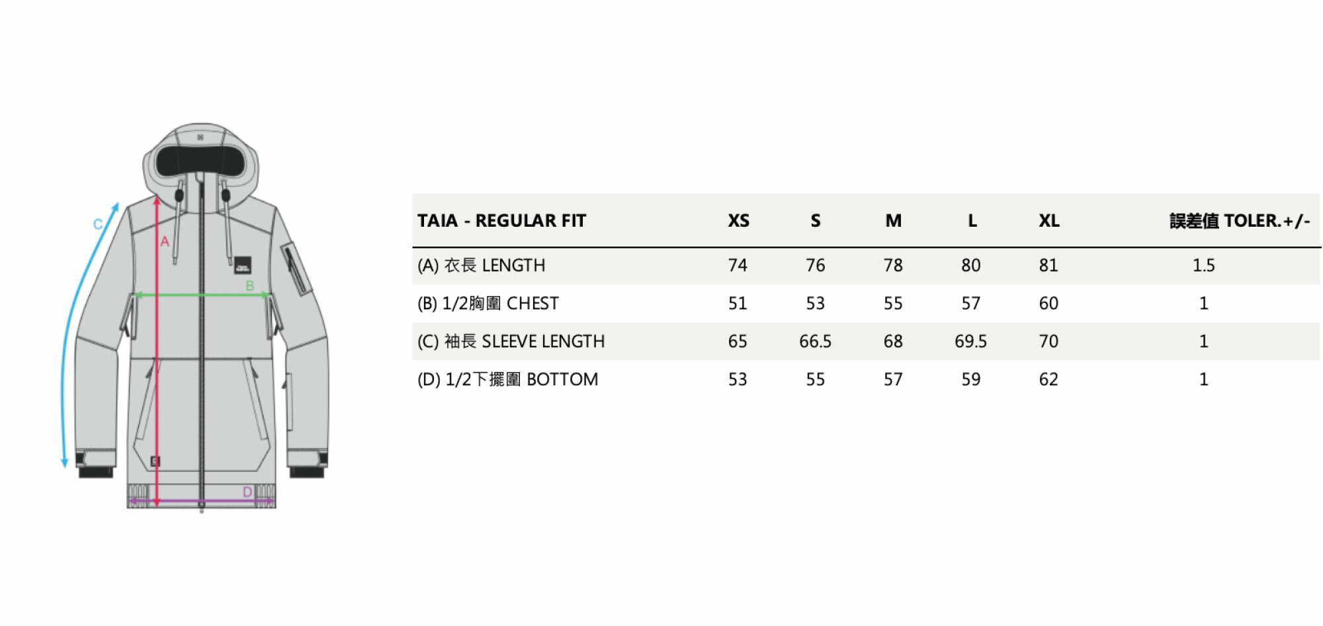Click the 69.5 sleeve value for L
The height and width of the screenshot is (626, 1323).
[x=970, y=342]
